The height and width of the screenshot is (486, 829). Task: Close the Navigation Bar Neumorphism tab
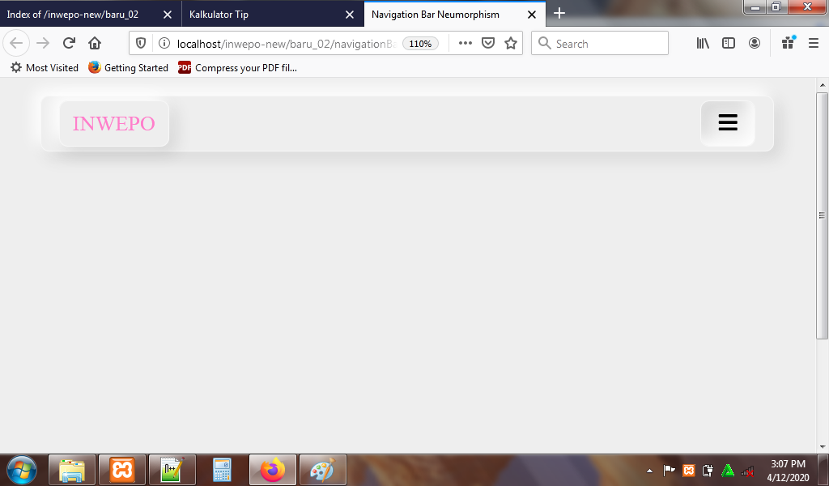point(532,15)
